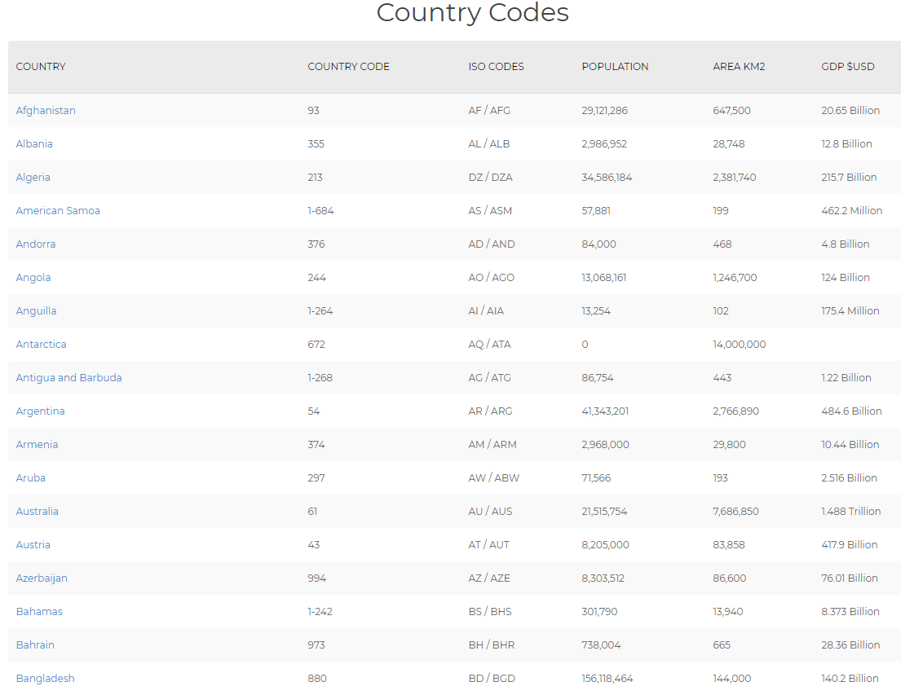Open the Bangladesh country link
The height and width of the screenshot is (695, 901).
pyautogui.click(x=46, y=678)
